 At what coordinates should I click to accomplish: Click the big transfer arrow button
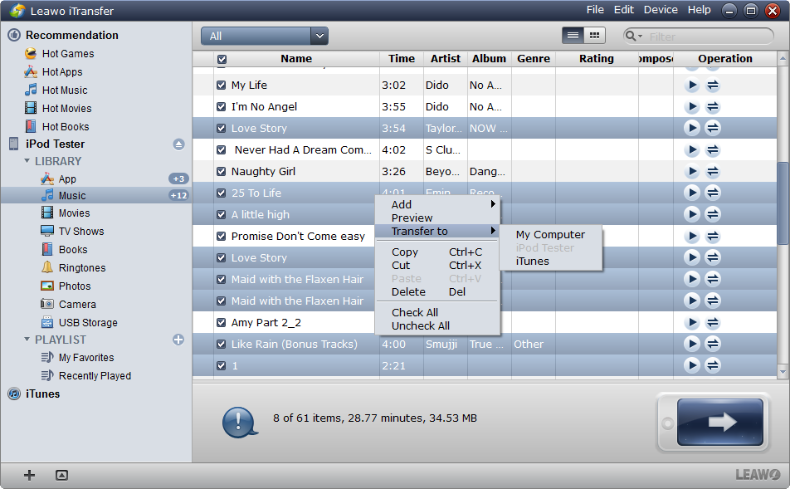pos(719,422)
